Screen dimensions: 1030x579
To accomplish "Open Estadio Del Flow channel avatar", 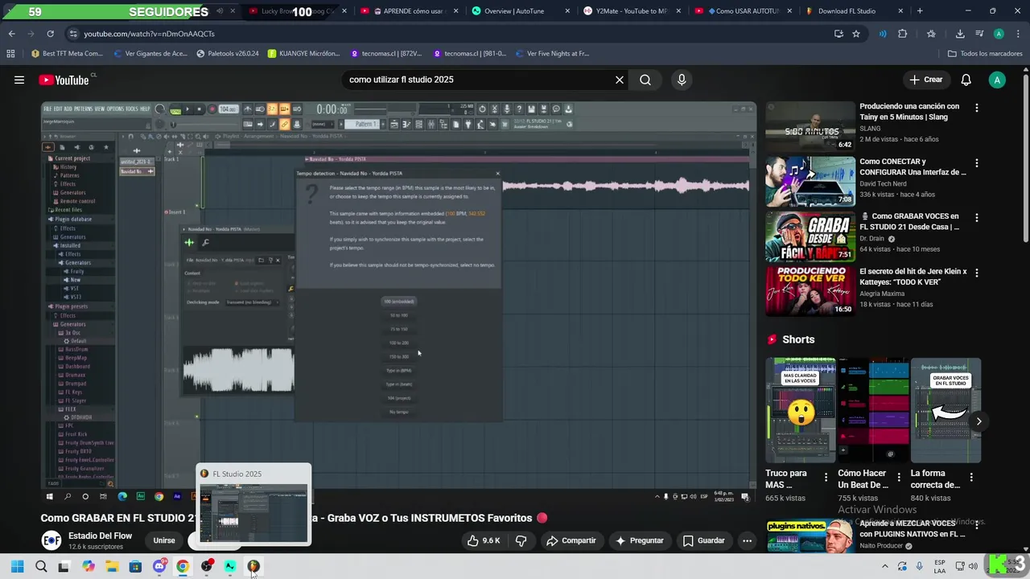I will click(51, 540).
